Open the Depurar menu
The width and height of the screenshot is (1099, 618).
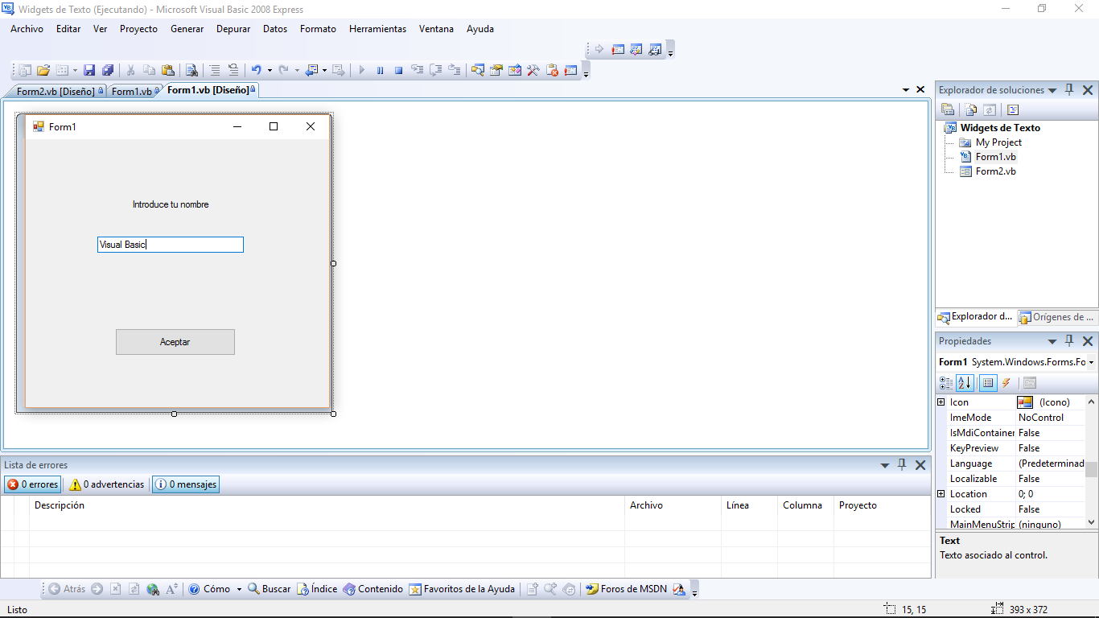point(233,28)
